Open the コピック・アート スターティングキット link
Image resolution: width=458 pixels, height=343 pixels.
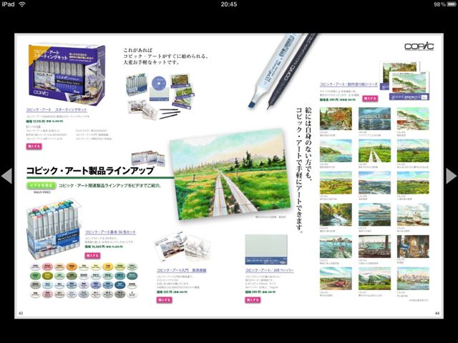(57, 110)
